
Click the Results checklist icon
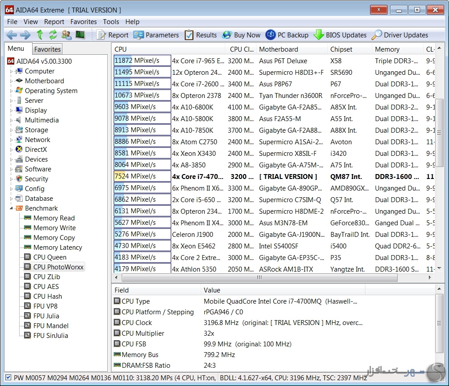[189, 35]
